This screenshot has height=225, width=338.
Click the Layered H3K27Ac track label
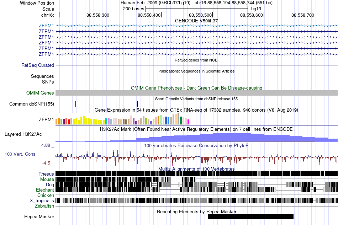click(23, 134)
